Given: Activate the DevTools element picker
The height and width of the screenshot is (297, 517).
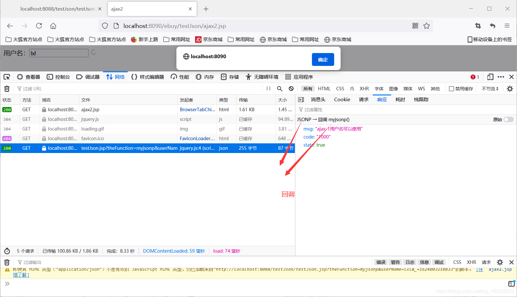Looking at the screenshot, I should point(7,77).
